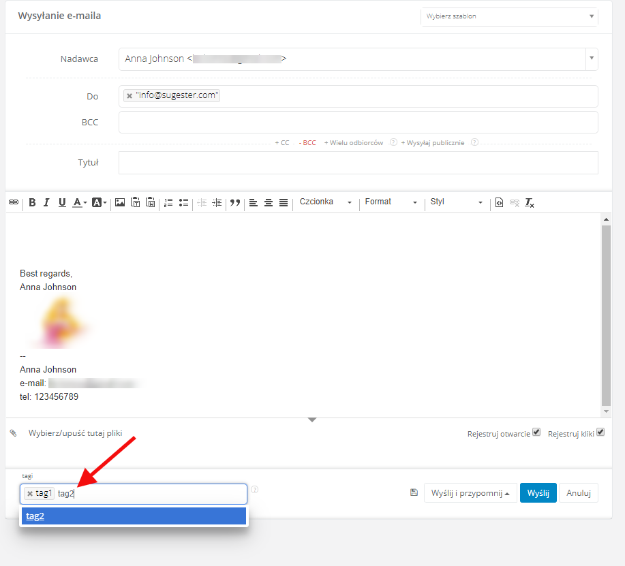
Task: Insert an image into the email
Action: tap(120, 202)
